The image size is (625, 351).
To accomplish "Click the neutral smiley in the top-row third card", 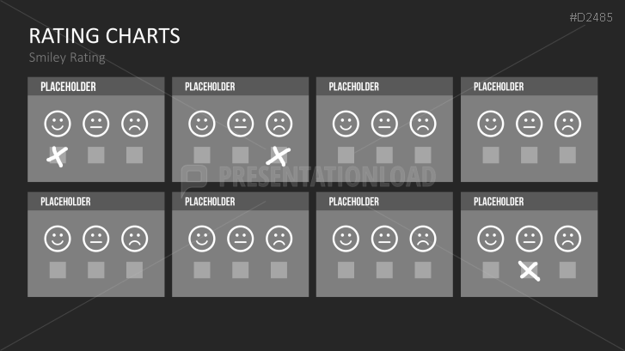I will click(384, 124).
